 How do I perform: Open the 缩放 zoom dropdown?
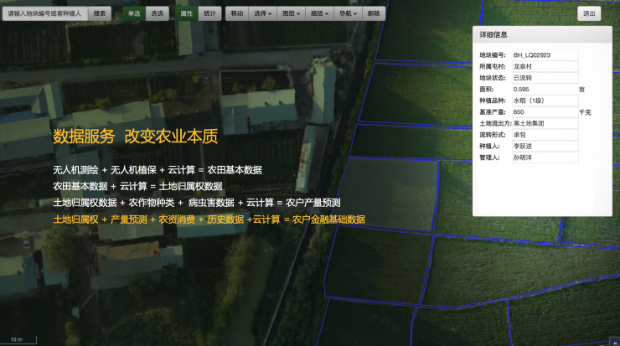click(321, 13)
